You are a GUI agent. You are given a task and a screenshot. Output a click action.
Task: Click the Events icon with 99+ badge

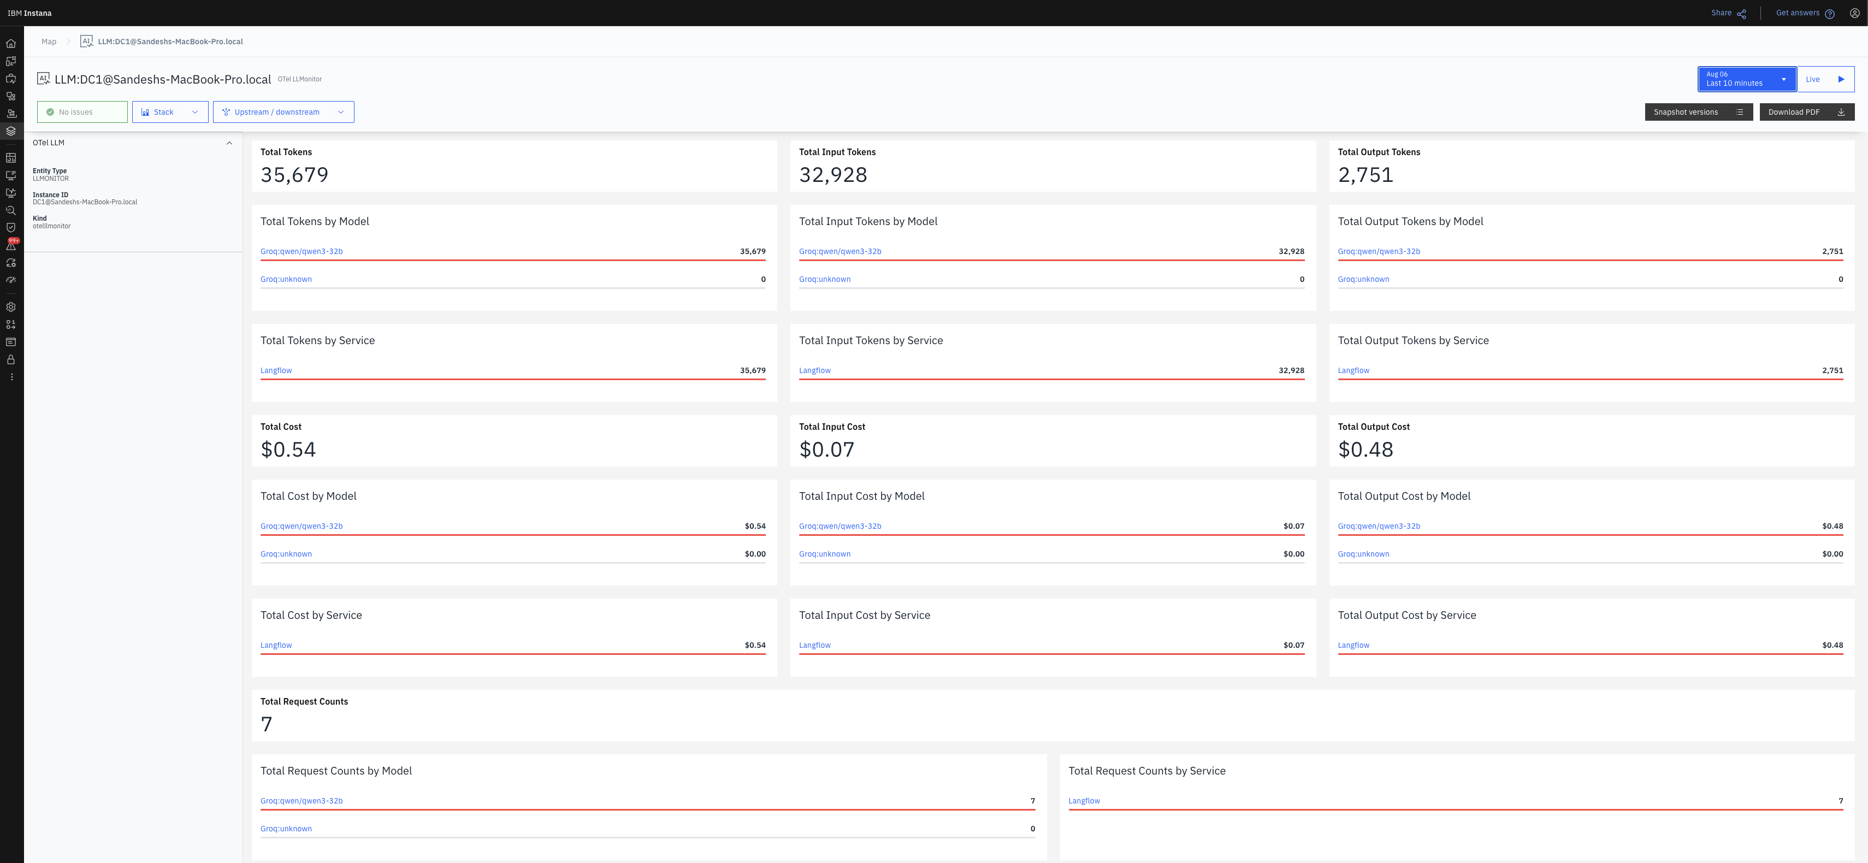click(11, 245)
